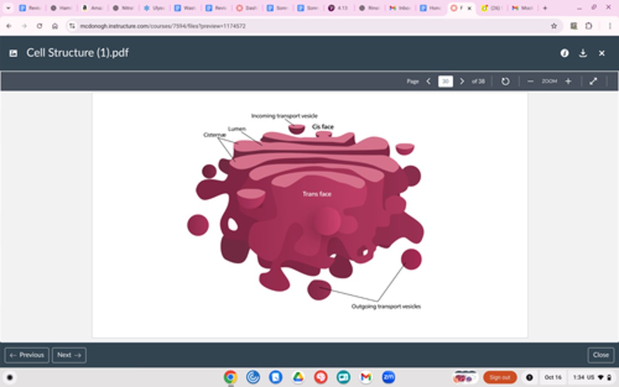View site information icon in address bar
Screen dimensions: 619x387
(72, 26)
